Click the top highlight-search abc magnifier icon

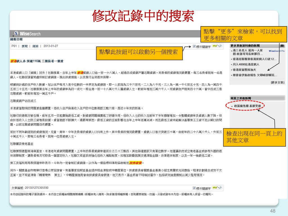(217, 46)
